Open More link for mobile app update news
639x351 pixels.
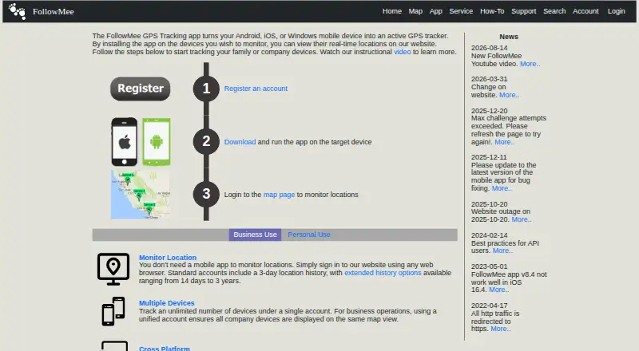502,188
